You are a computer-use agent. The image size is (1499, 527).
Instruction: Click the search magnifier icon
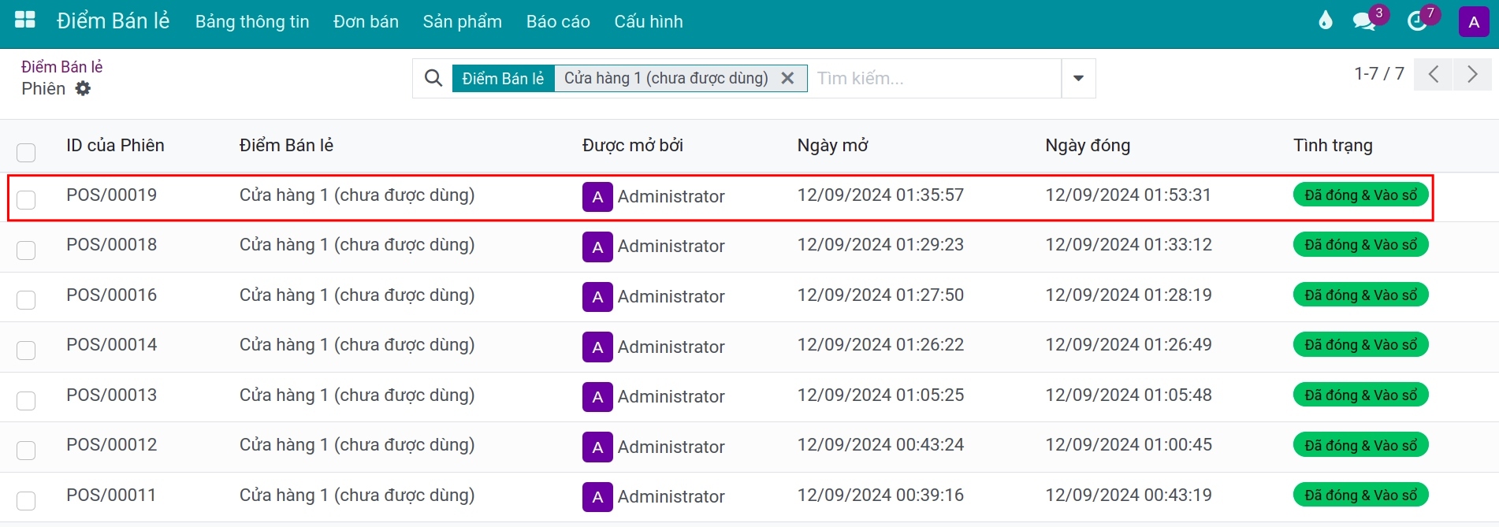pos(433,79)
